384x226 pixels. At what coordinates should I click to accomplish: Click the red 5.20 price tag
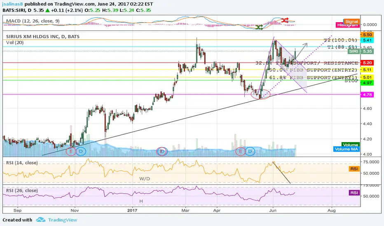367,63
